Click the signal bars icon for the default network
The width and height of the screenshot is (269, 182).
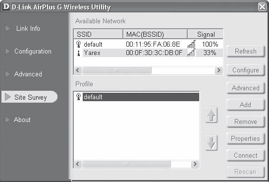click(x=191, y=44)
